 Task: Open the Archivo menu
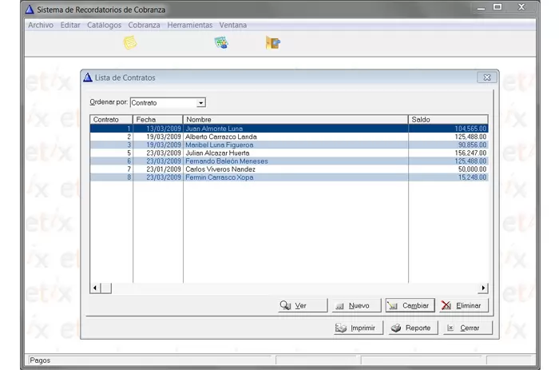coord(41,25)
